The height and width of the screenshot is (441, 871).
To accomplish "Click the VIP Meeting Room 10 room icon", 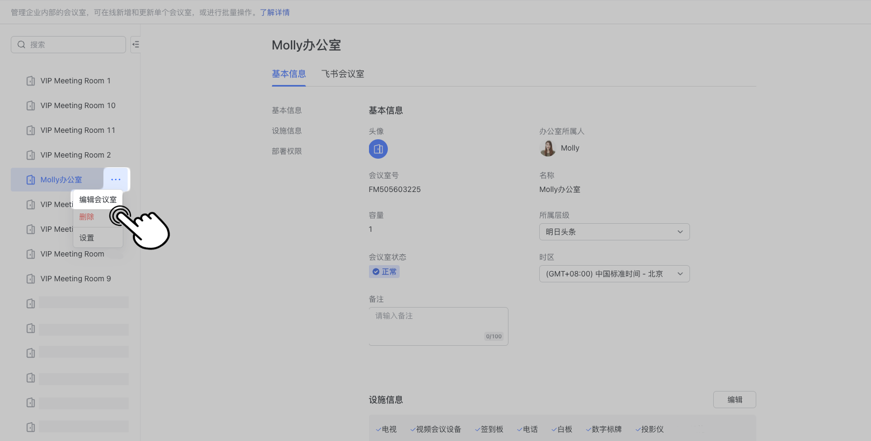I will [x=31, y=105].
